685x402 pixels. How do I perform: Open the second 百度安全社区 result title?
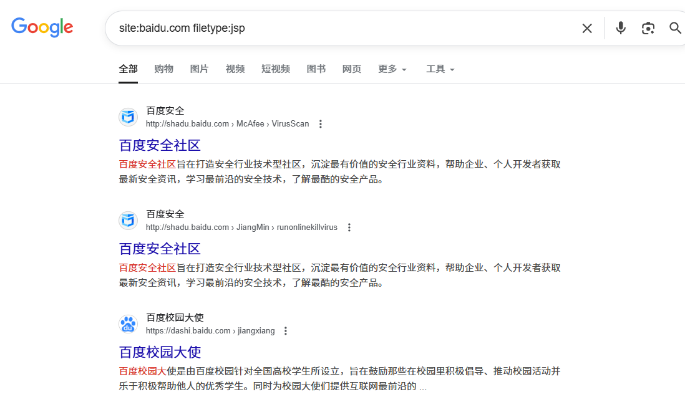coord(160,249)
